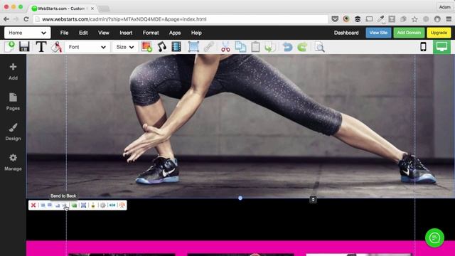Open the green chat support bubble
Image resolution: width=455 pixels, height=256 pixels.
coord(434,238)
